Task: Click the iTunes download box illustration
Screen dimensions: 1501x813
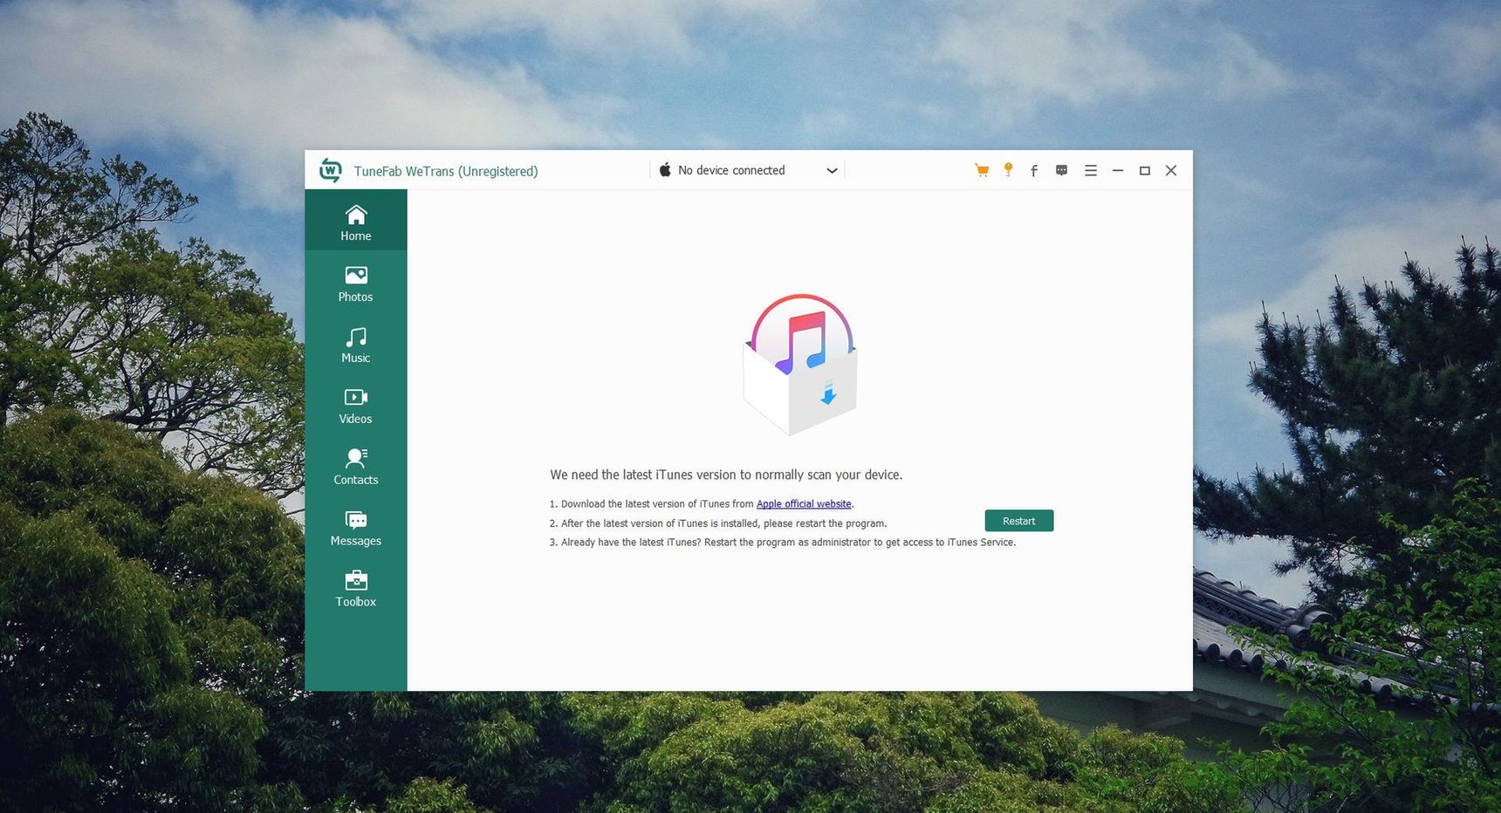Action: (799, 365)
